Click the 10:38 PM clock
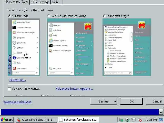 coord(151,120)
